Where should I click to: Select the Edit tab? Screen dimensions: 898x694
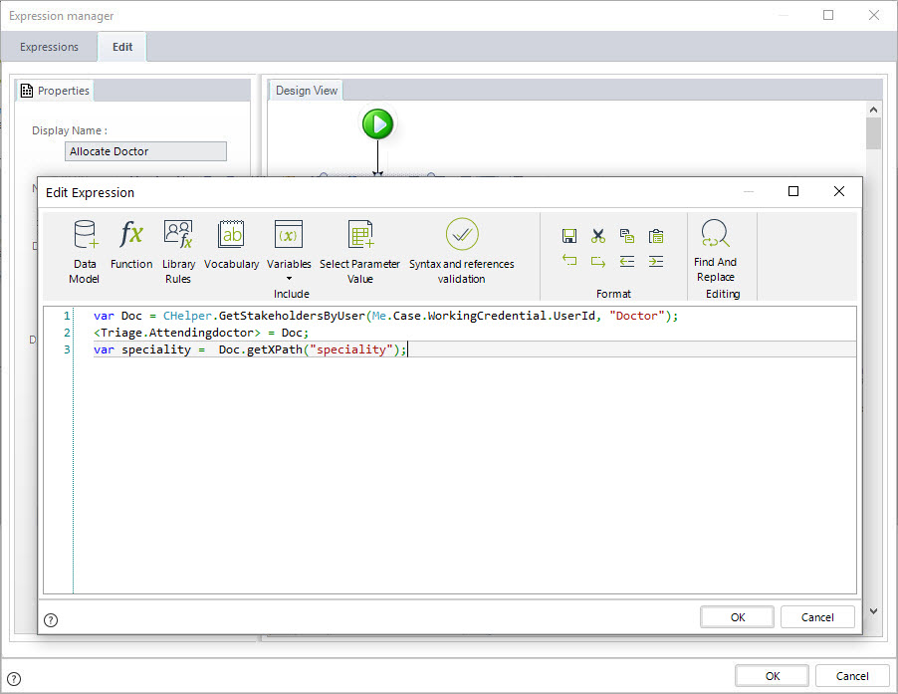[122, 47]
